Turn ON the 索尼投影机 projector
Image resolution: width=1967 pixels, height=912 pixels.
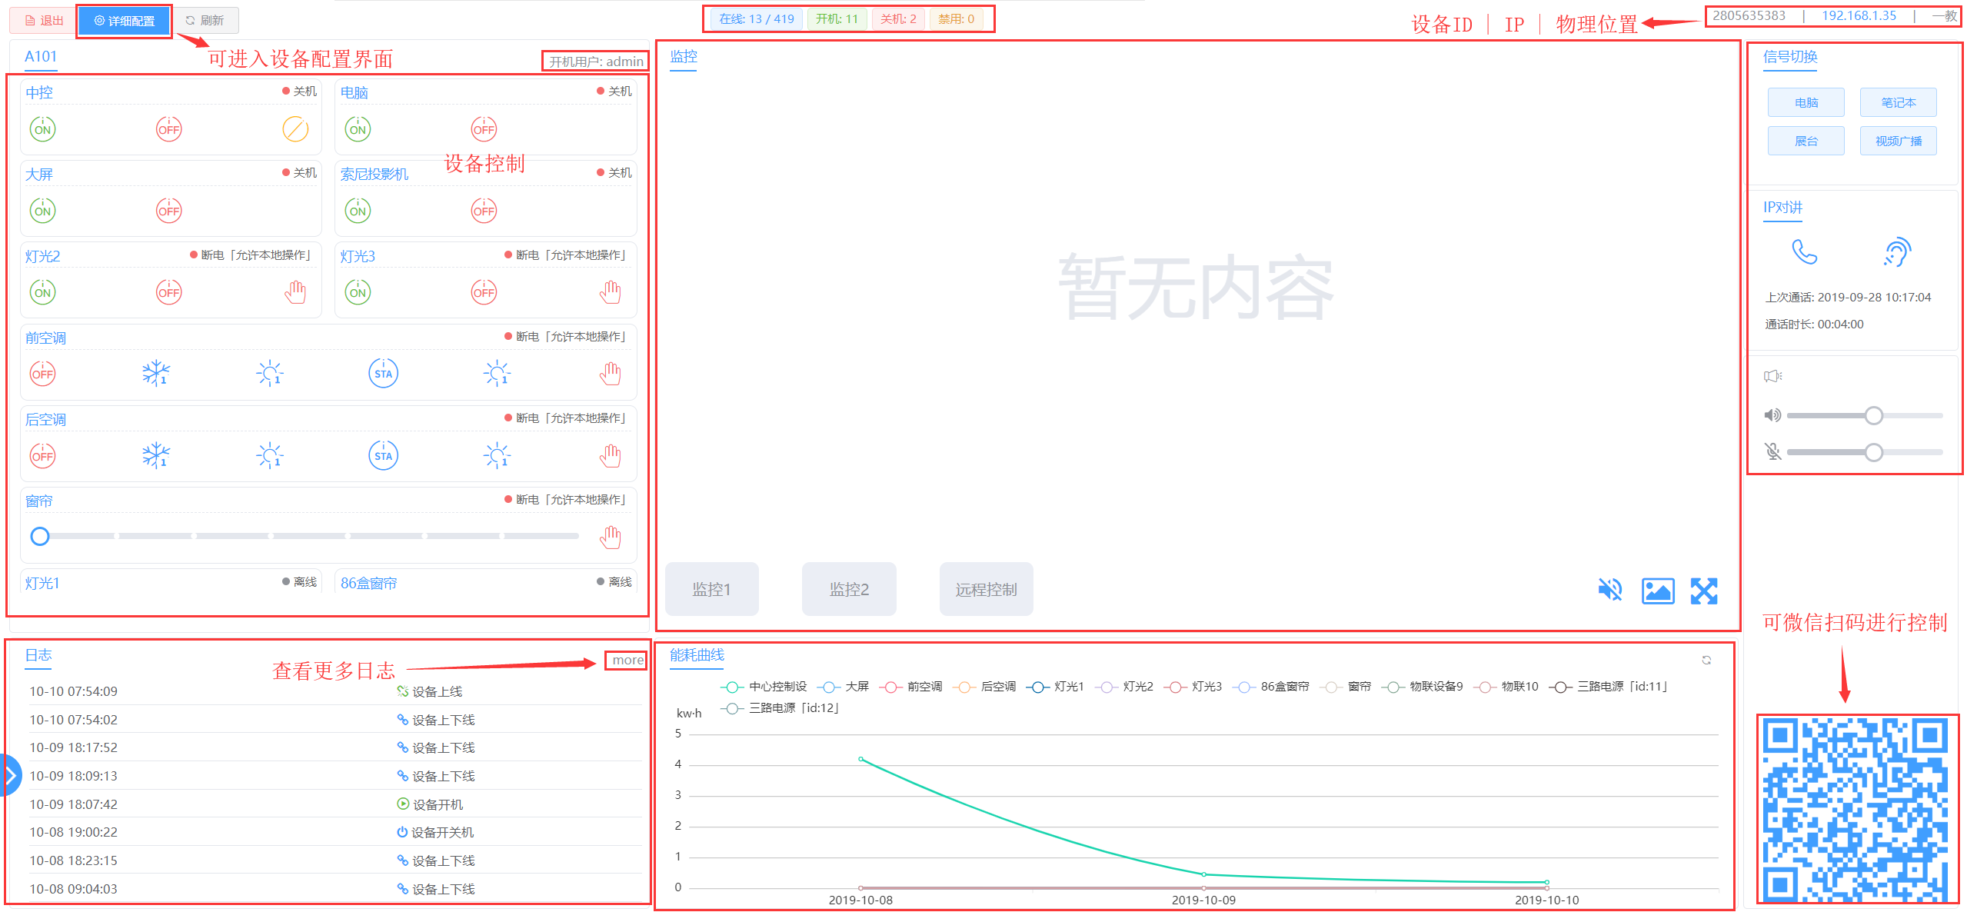(358, 211)
